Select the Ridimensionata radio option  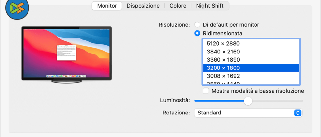[197, 33]
